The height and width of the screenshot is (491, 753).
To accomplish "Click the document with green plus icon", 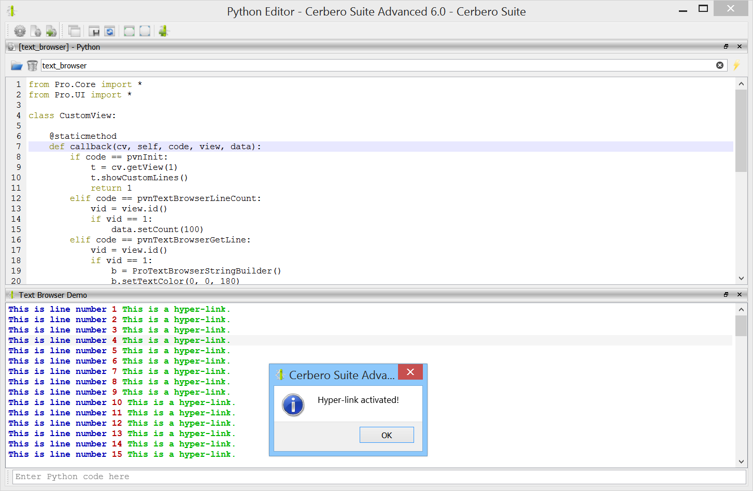I will point(51,31).
